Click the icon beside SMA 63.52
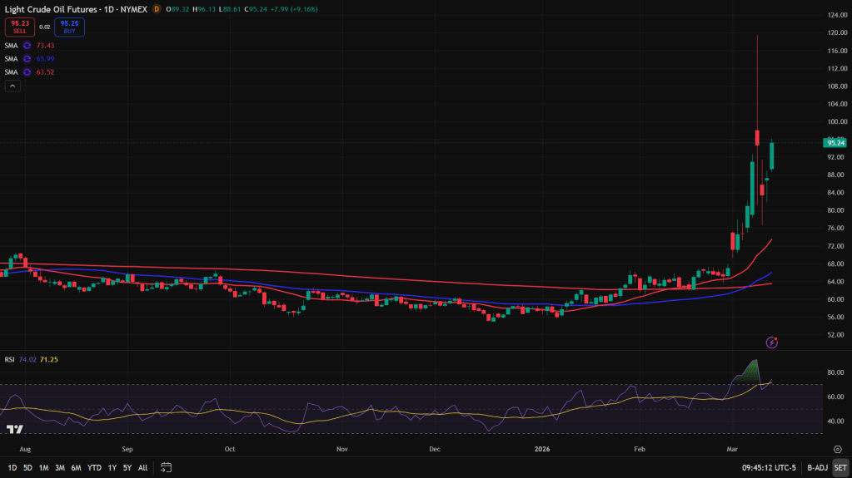Image resolution: width=852 pixels, height=478 pixels. click(27, 72)
